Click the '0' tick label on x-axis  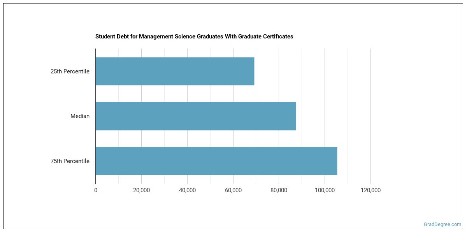click(x=96, y=190)
